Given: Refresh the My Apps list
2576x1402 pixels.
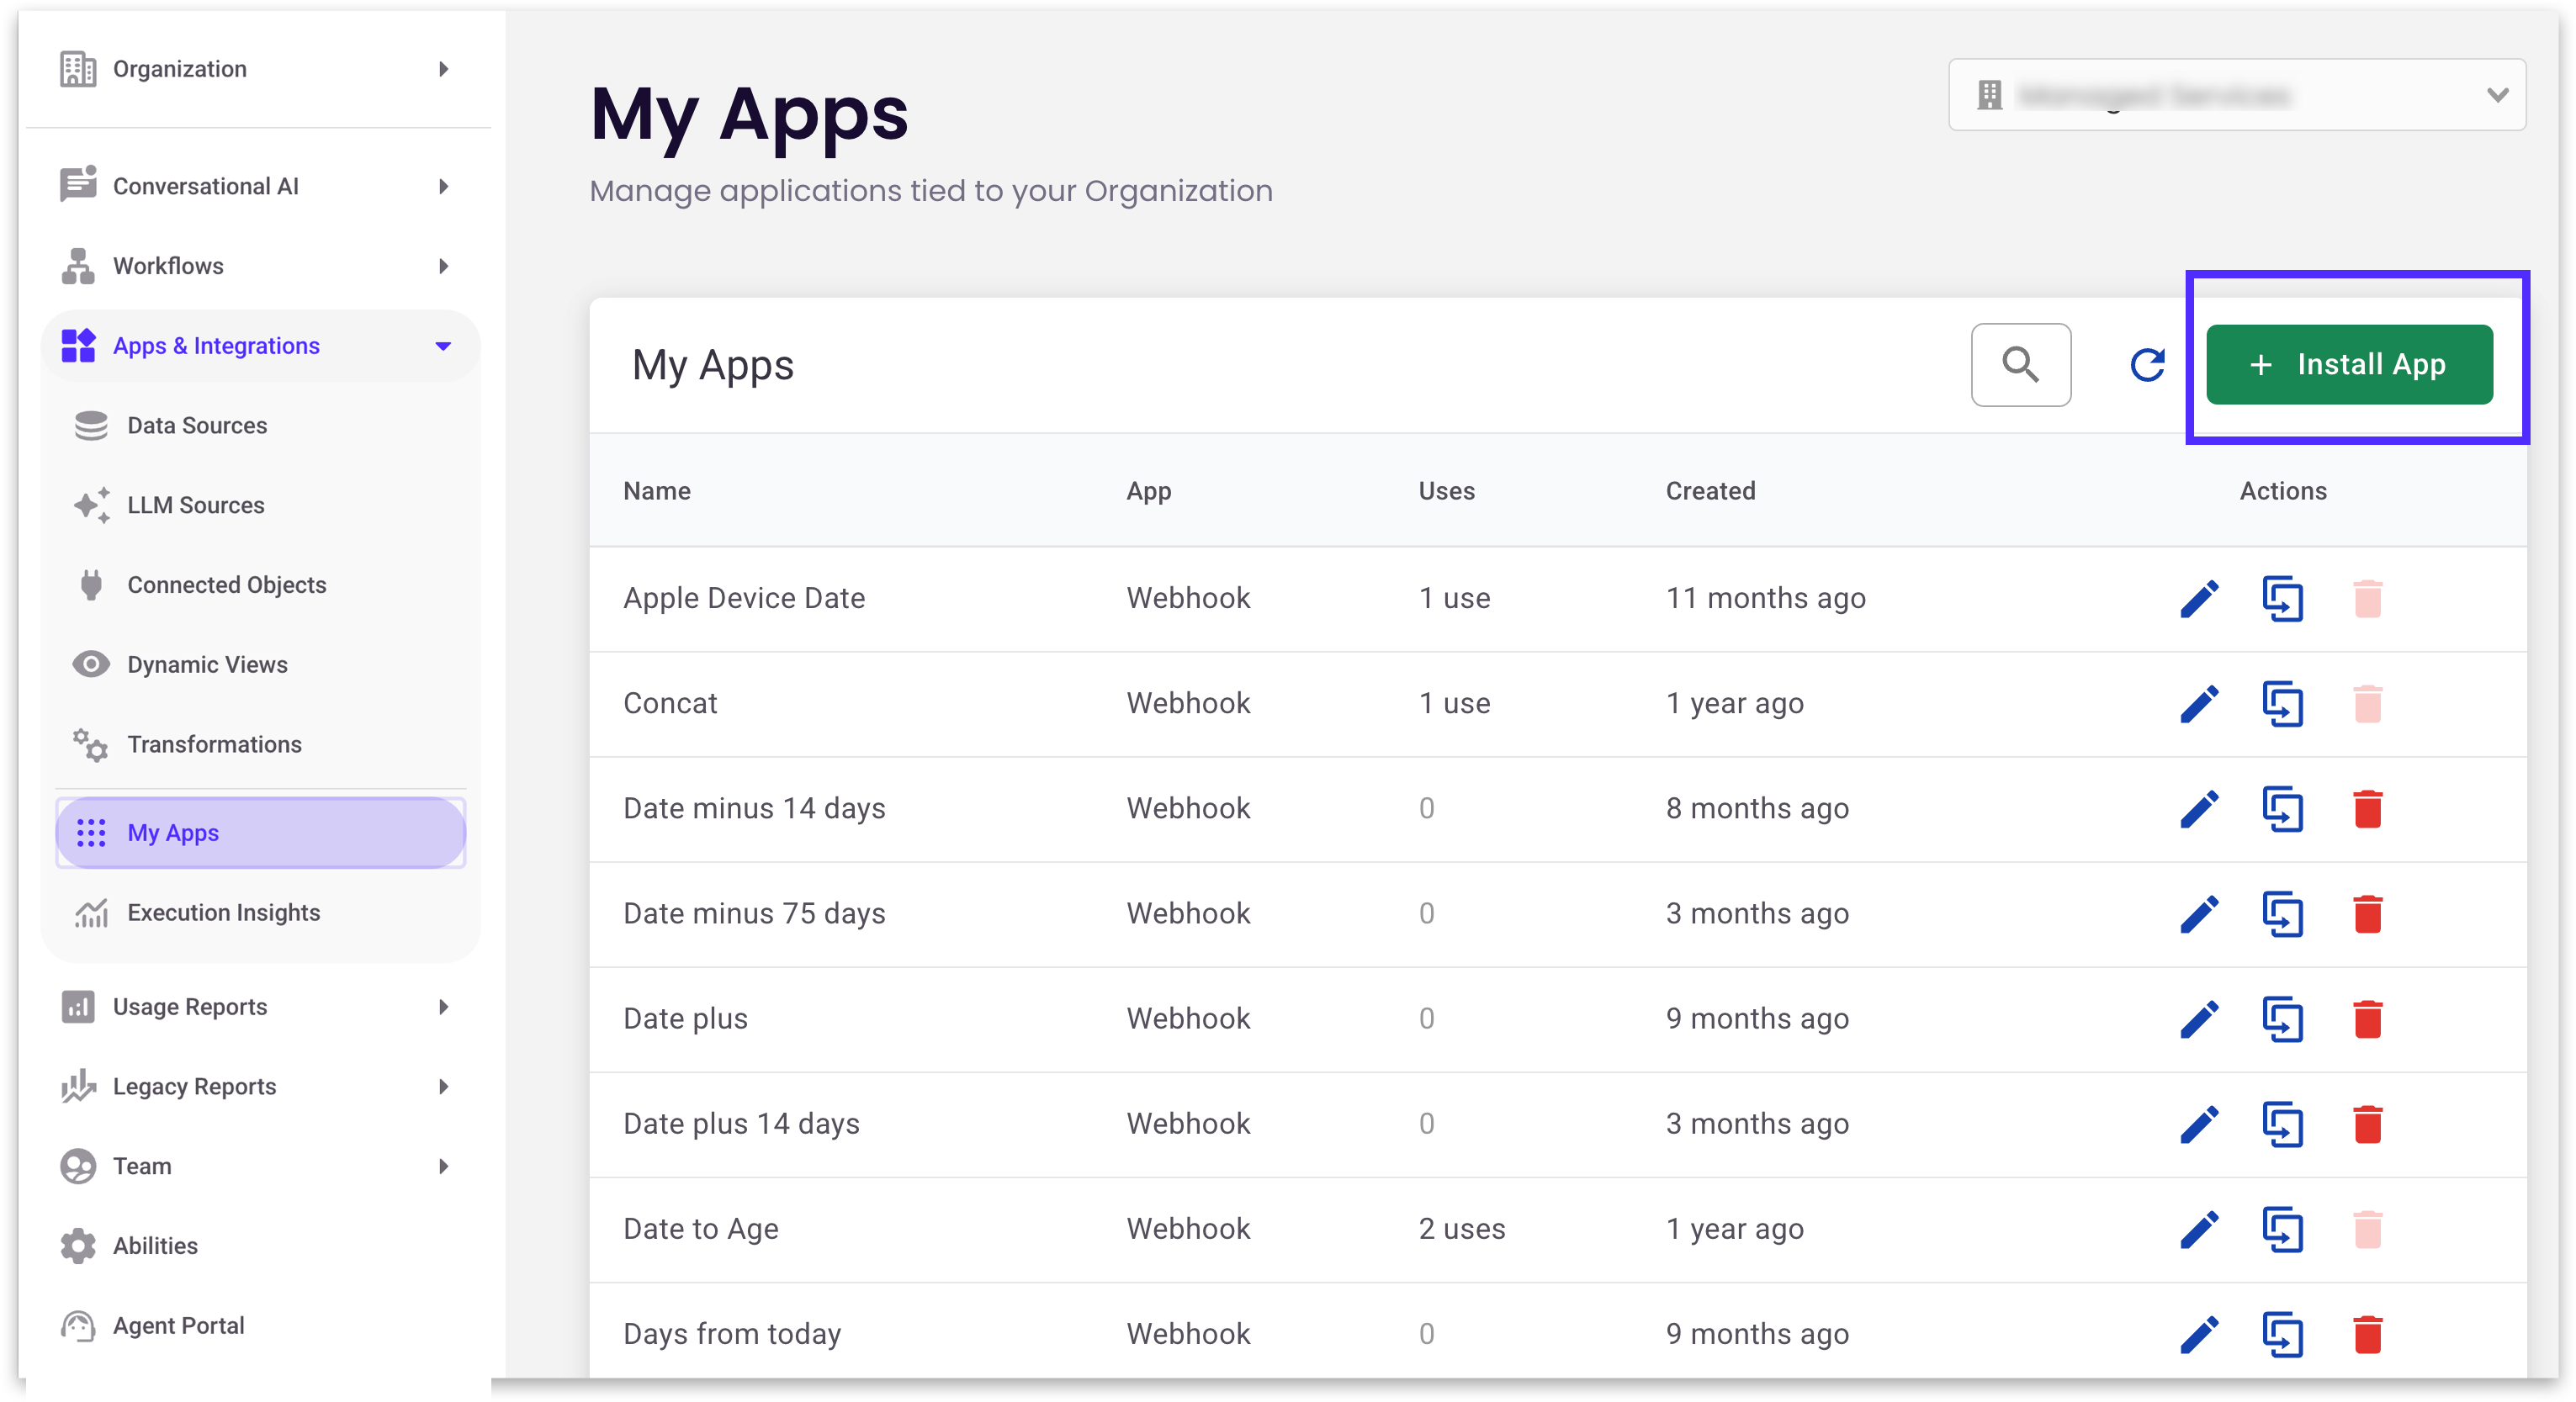Looking at the screenshot, I should [x=2146, y=365].
